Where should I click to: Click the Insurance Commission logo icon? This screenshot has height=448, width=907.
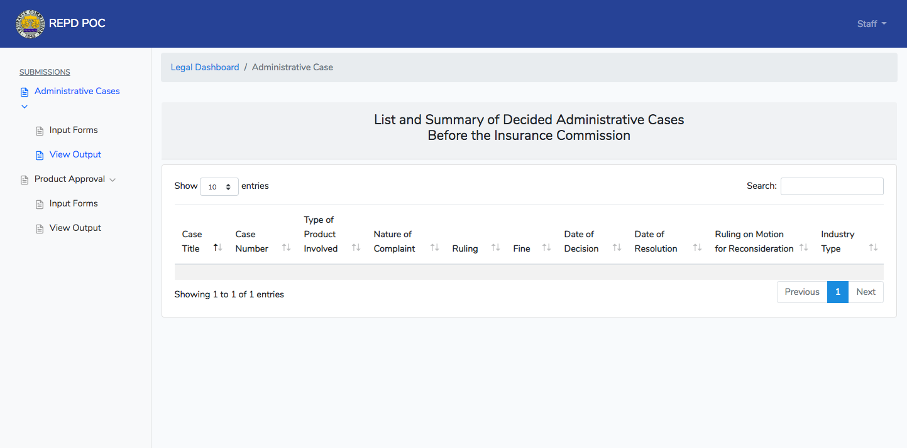(x=31, y=24)
